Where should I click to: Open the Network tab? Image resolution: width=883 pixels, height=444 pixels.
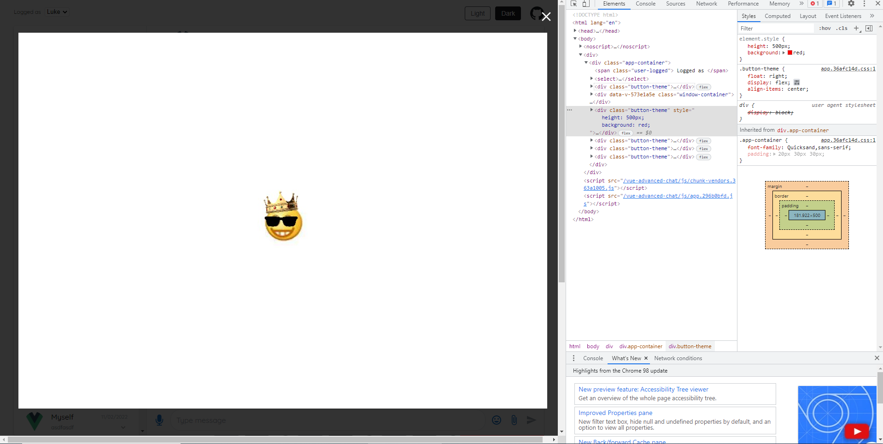(x=706, y=4)
